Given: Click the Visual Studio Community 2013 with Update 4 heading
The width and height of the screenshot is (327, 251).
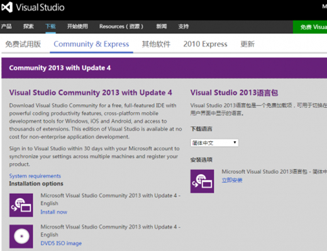Looking at the screenshot, I should (x=91, y=92).
